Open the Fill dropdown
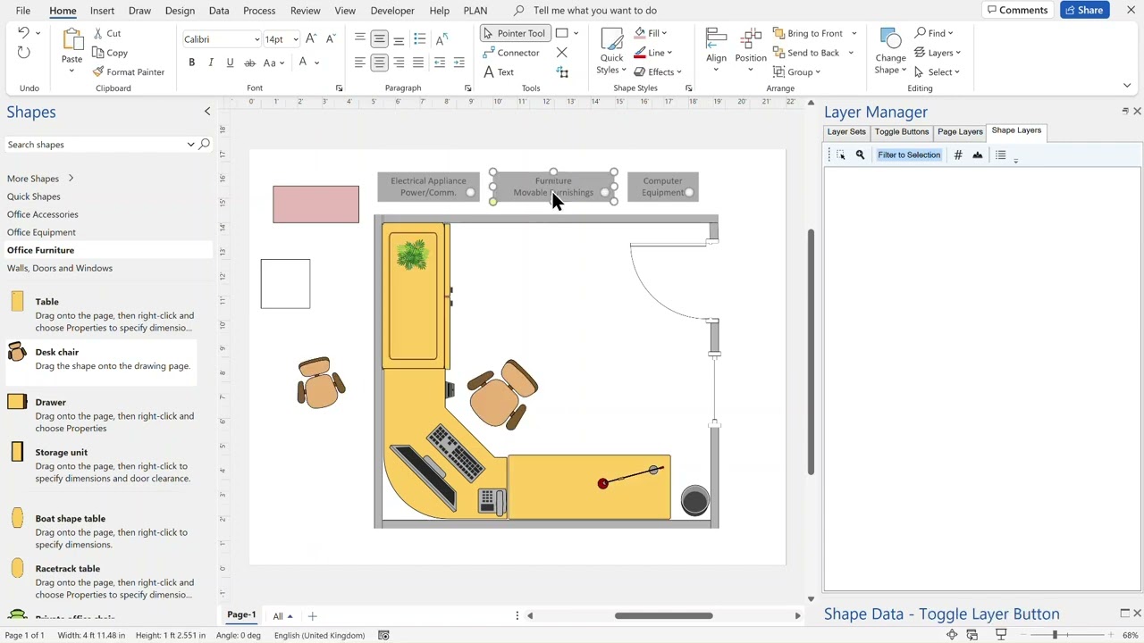This screenshot has height=643, width=1144. click(652, 33)
